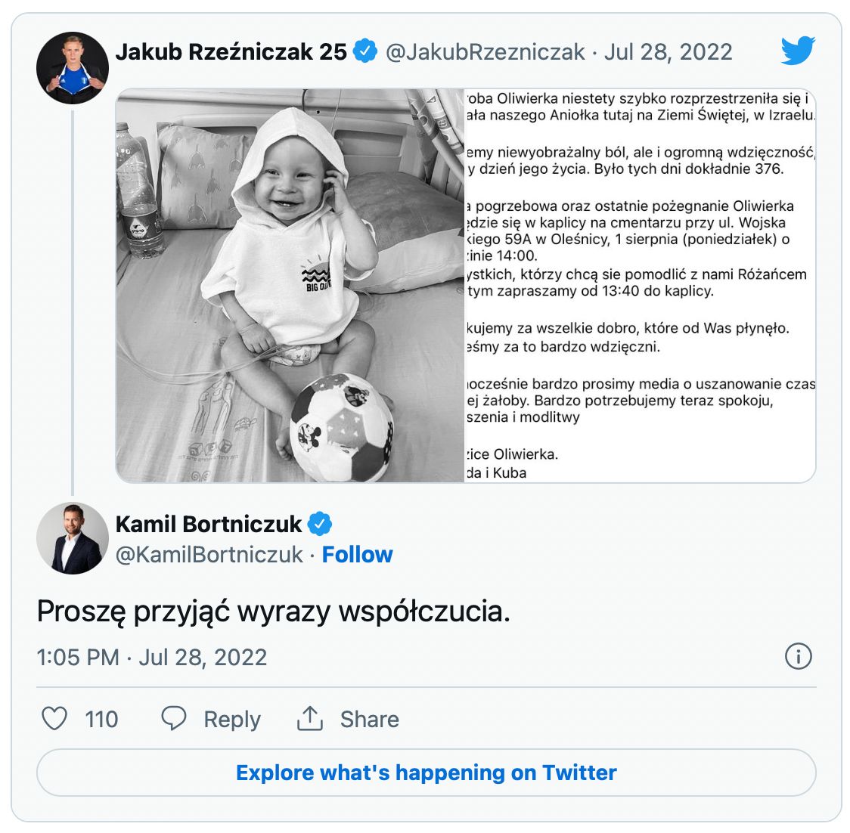Open the Polish funeral announcement text image
The width and height of the screenshot is (850, 833).
640,286
